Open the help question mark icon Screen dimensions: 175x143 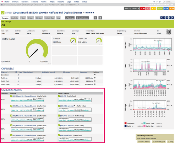pyautogui.click(x=157, y=2)
